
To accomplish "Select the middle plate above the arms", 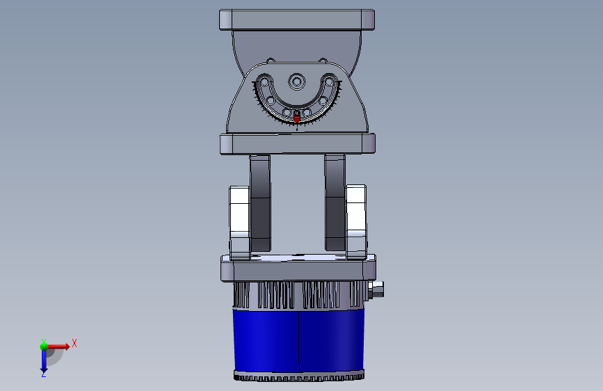I will click(x=297, y=143).
